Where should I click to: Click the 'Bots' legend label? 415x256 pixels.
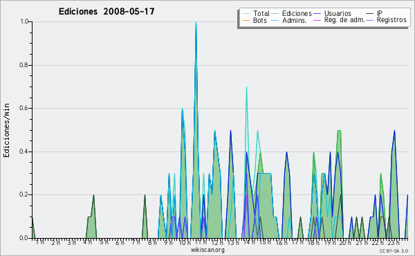coord(260,20)
